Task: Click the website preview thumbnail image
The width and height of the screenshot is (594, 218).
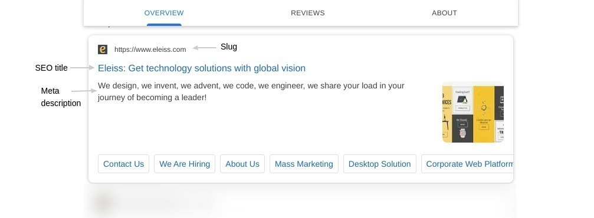Action: pyautogui.click(x=472, y=112)
